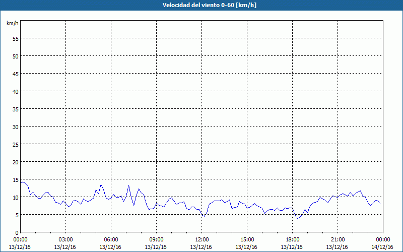
Task: Click the title "Velocidad del viento 0-60 [km/h]"
Action: point(209,5)
